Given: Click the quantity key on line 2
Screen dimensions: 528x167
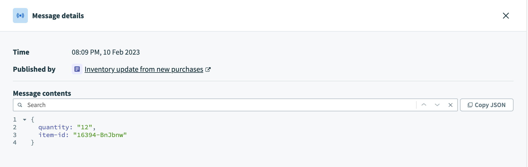Looking at the screenshot, I should pos(54,127).
